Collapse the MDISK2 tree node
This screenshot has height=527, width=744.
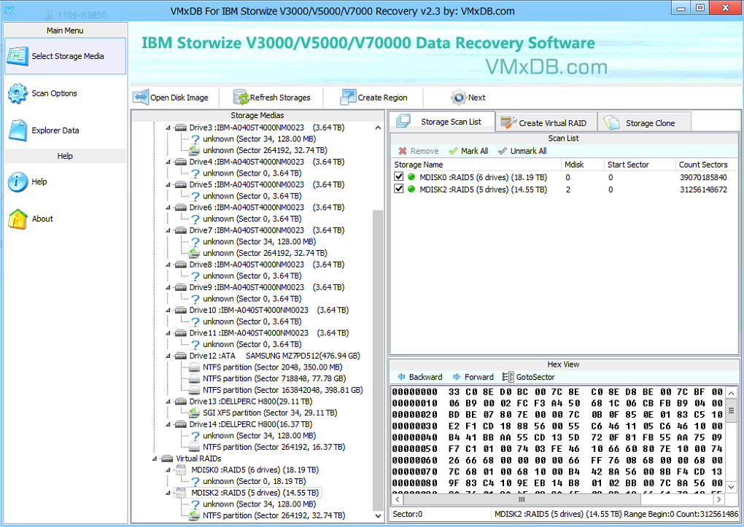click(x=168, y=492)
